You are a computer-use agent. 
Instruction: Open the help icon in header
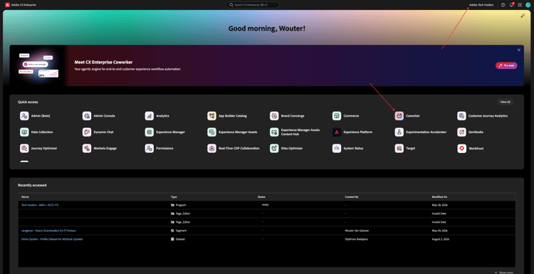pyautogui.click(x=503, y=5)
